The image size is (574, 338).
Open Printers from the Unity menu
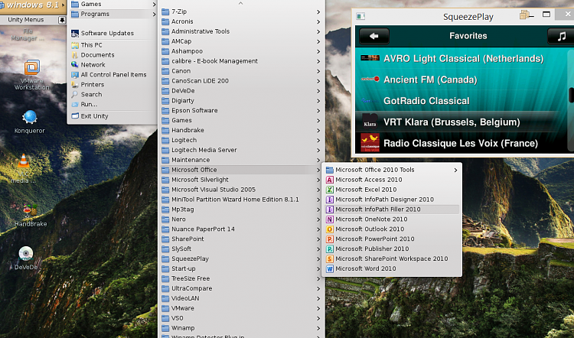tap(113, 84)
